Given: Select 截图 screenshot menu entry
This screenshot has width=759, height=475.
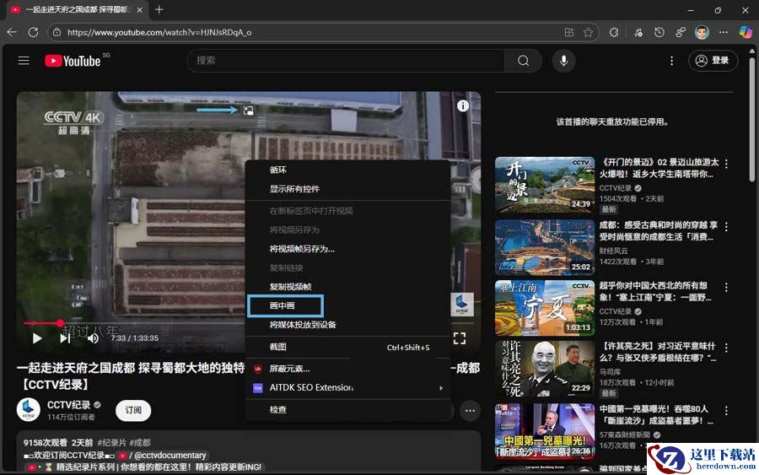Looking at the screenshot, I should pos(347,347).
